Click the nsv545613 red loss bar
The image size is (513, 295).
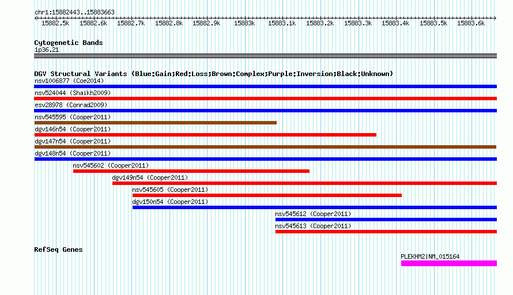(386, 232)
